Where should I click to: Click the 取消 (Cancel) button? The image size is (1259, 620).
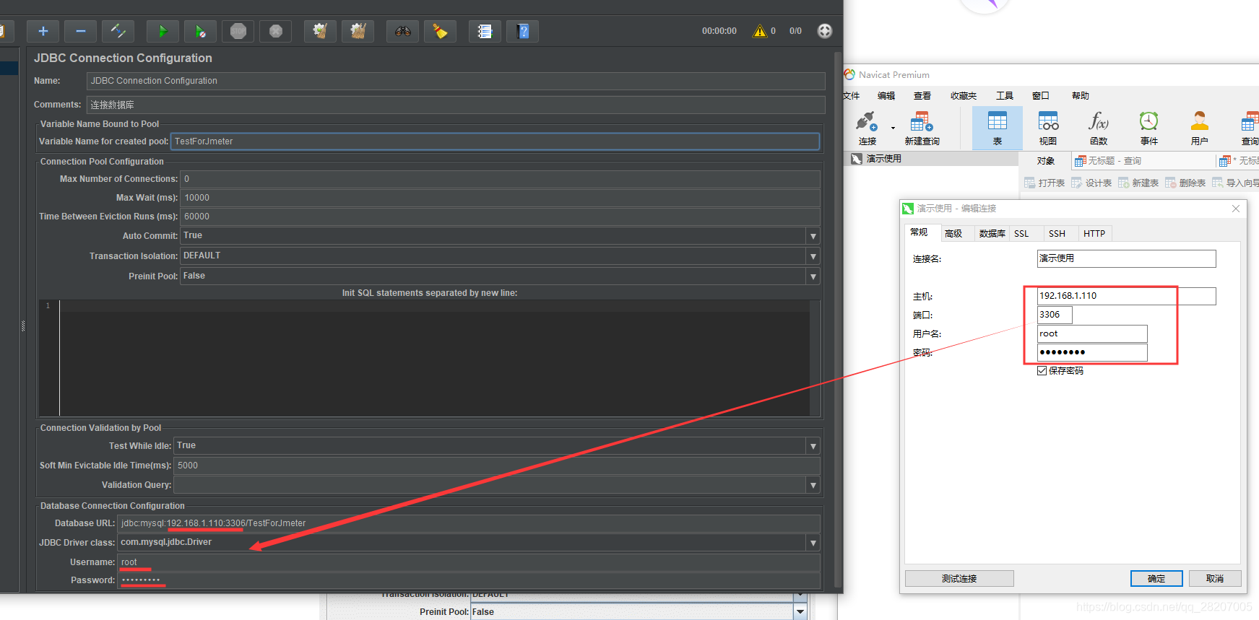coord(1215,579)
